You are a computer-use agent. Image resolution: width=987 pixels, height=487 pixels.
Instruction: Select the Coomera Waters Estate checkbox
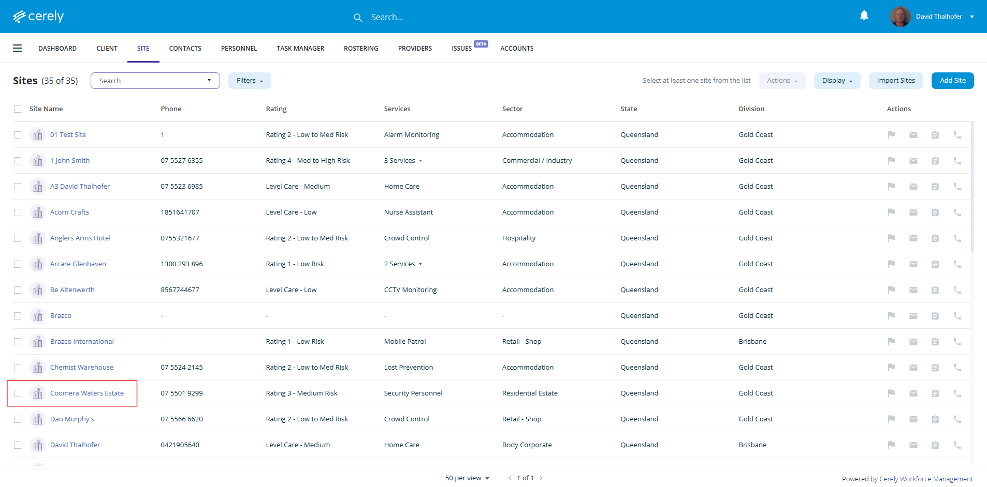(x=18, y=393)
